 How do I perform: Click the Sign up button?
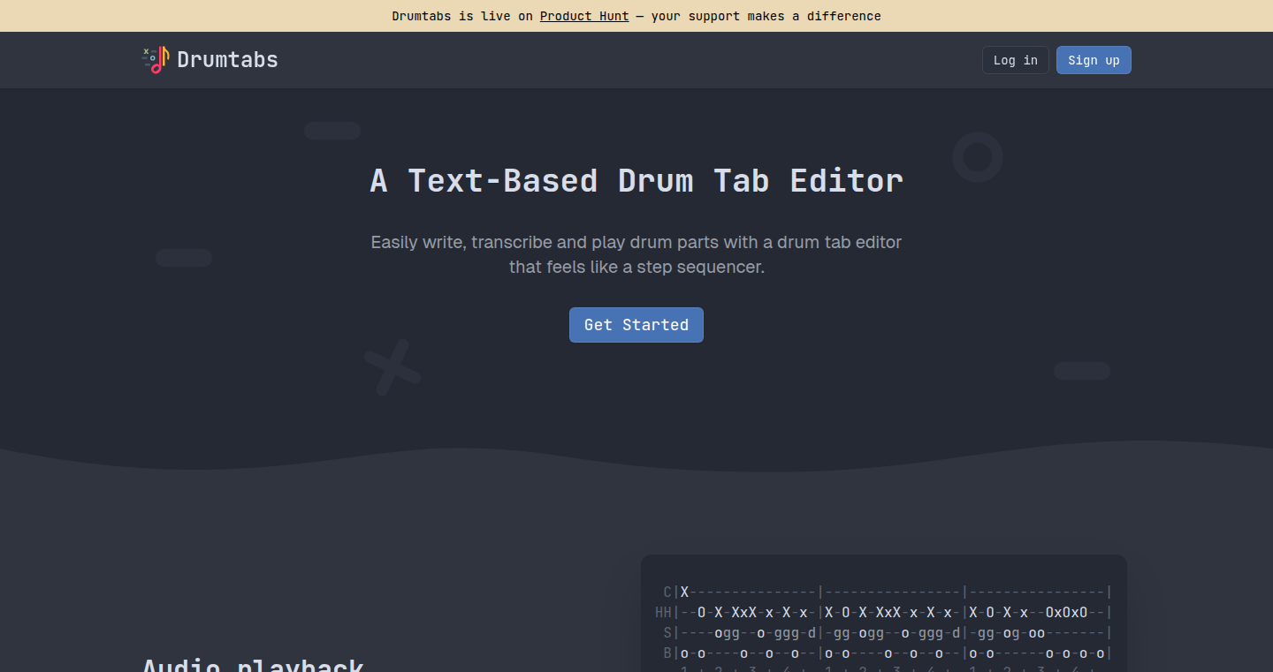(1094, 60)
